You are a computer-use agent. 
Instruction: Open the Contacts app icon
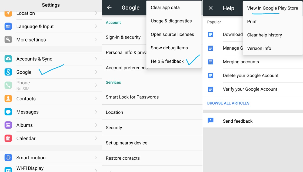point(8,99)
